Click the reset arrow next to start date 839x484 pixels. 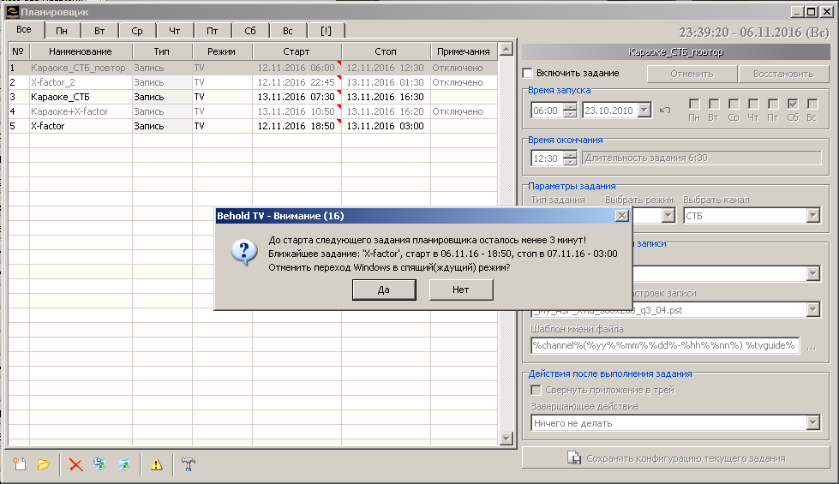(x=665, y=111)
